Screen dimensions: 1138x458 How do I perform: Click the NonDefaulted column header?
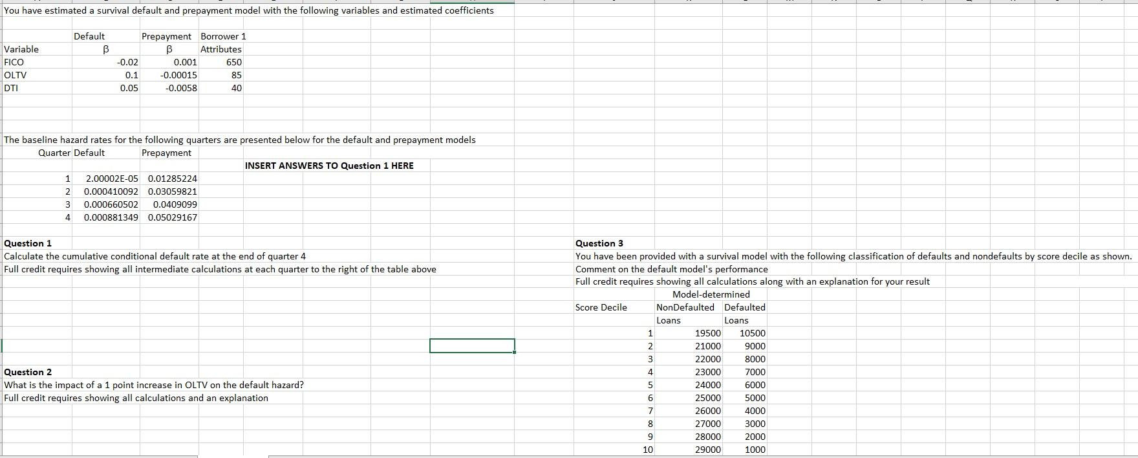click(685, 307)
